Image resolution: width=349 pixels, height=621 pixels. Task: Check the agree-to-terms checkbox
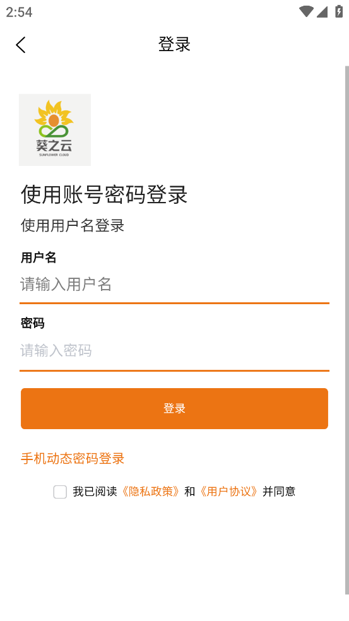click(x=60, y=492)
